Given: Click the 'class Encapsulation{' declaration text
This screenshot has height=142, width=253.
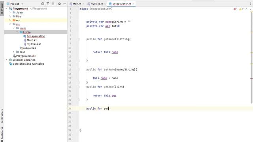Looking at the screenshot, I should (96, 9).
